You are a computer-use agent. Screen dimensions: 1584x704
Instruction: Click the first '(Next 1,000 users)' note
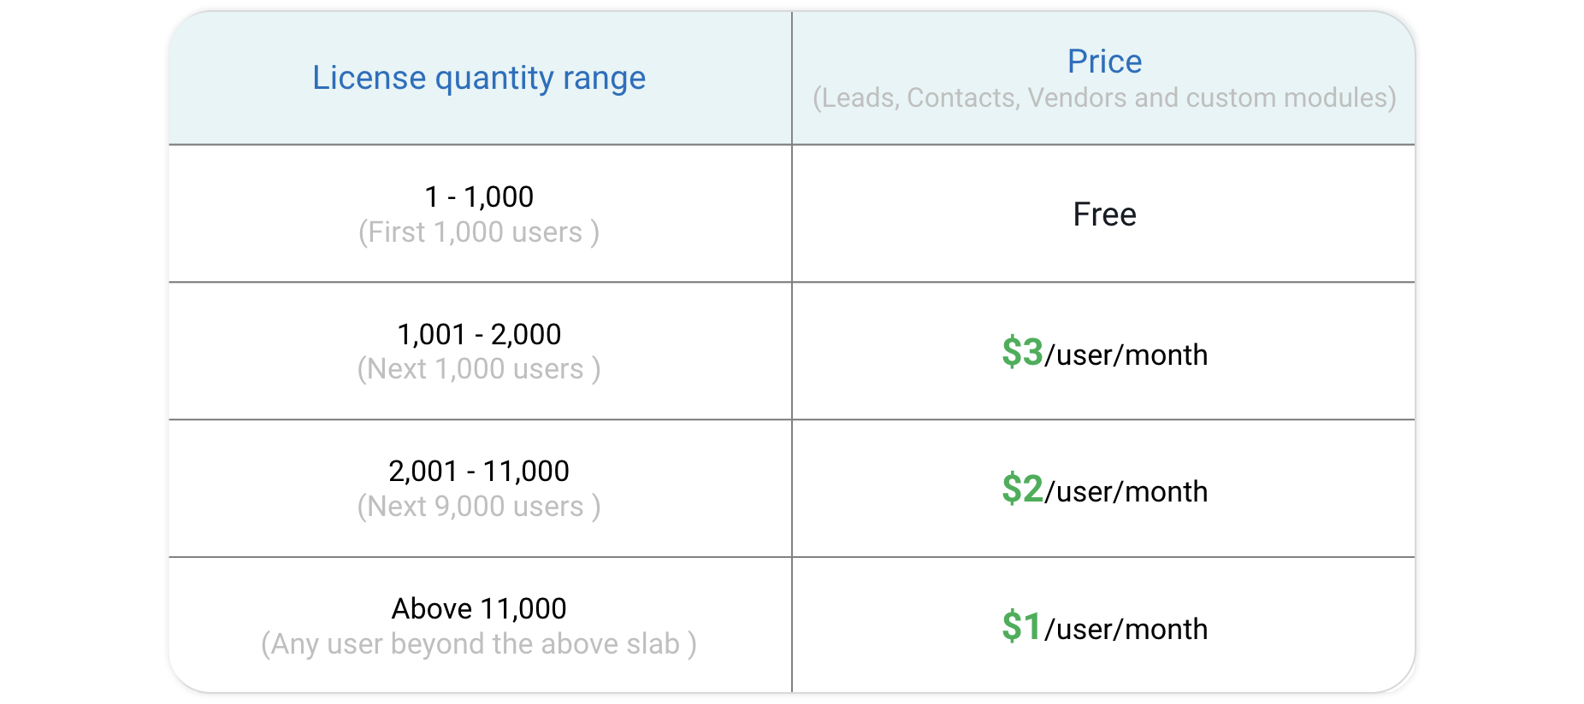pyautogui.click(x=478, y=369)
